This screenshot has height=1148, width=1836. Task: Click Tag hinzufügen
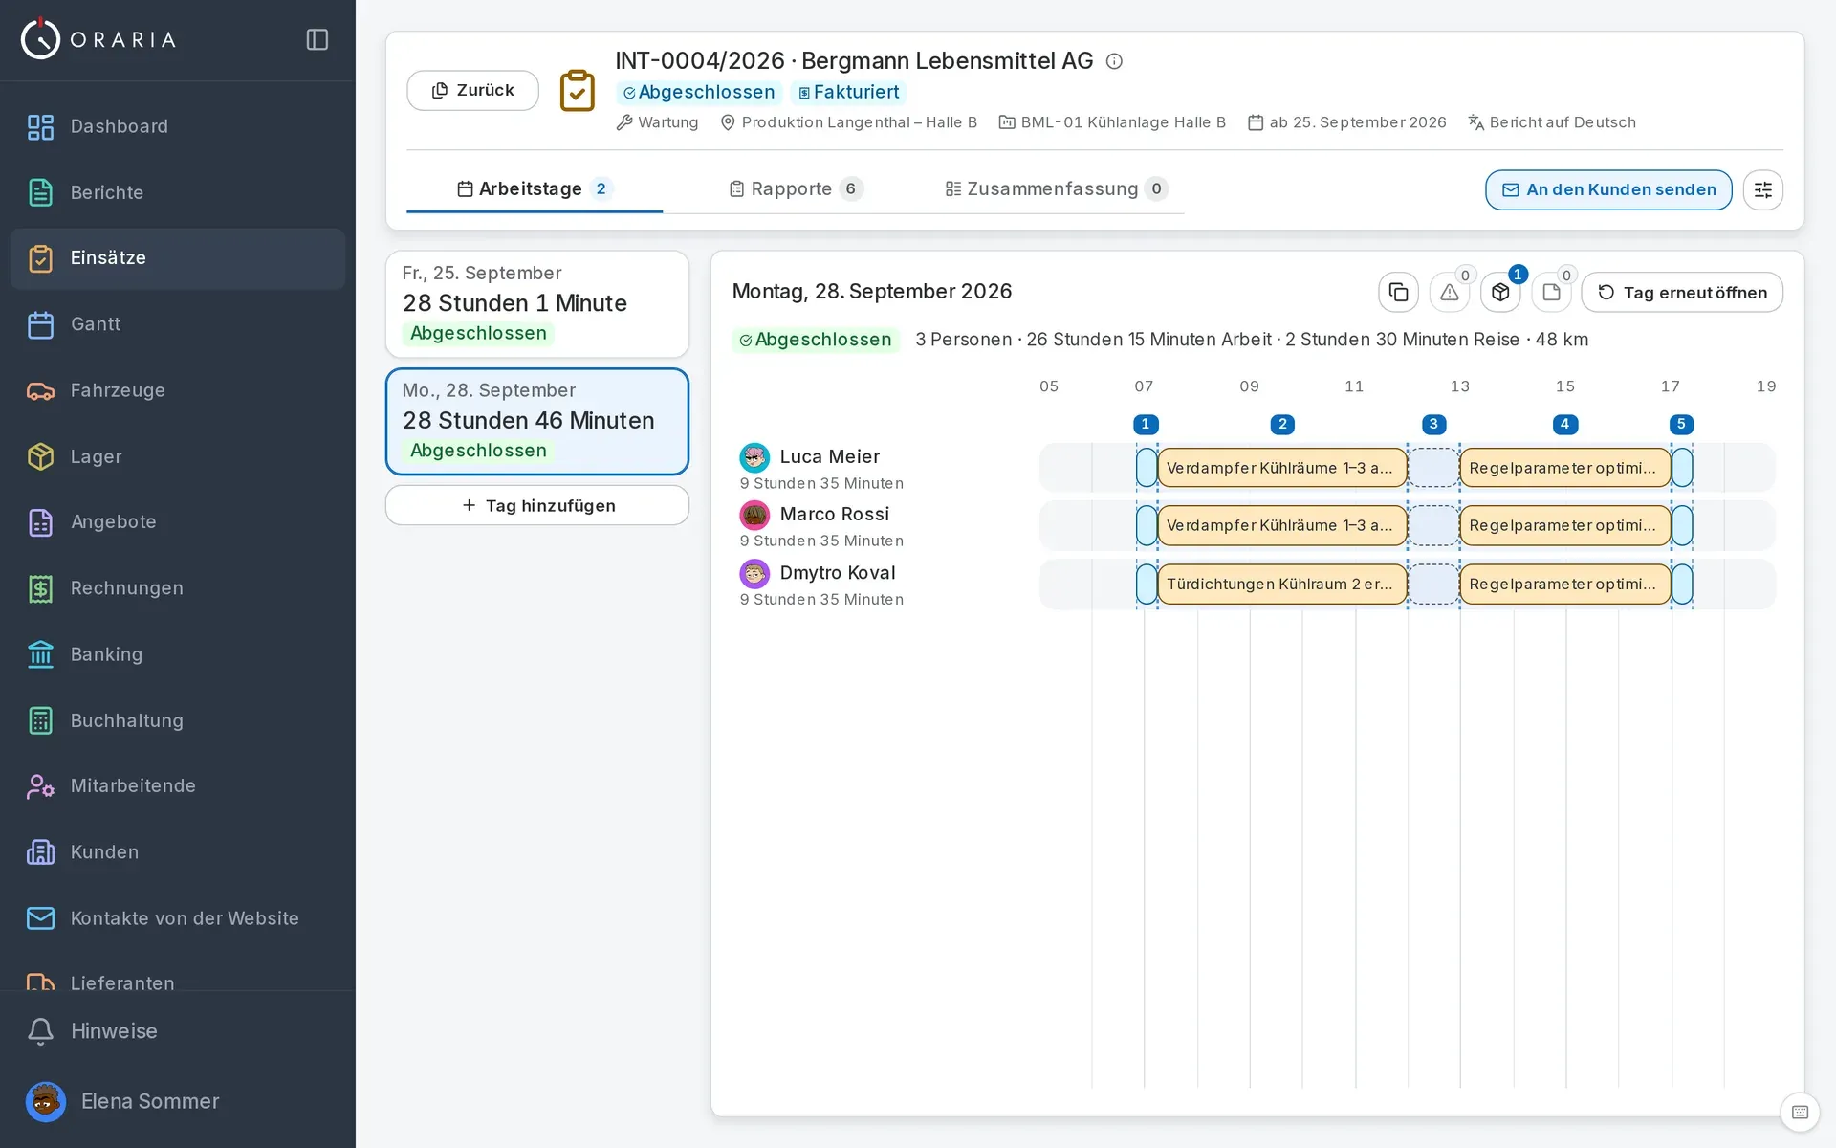pyautogui.click(x=537, y=505)
